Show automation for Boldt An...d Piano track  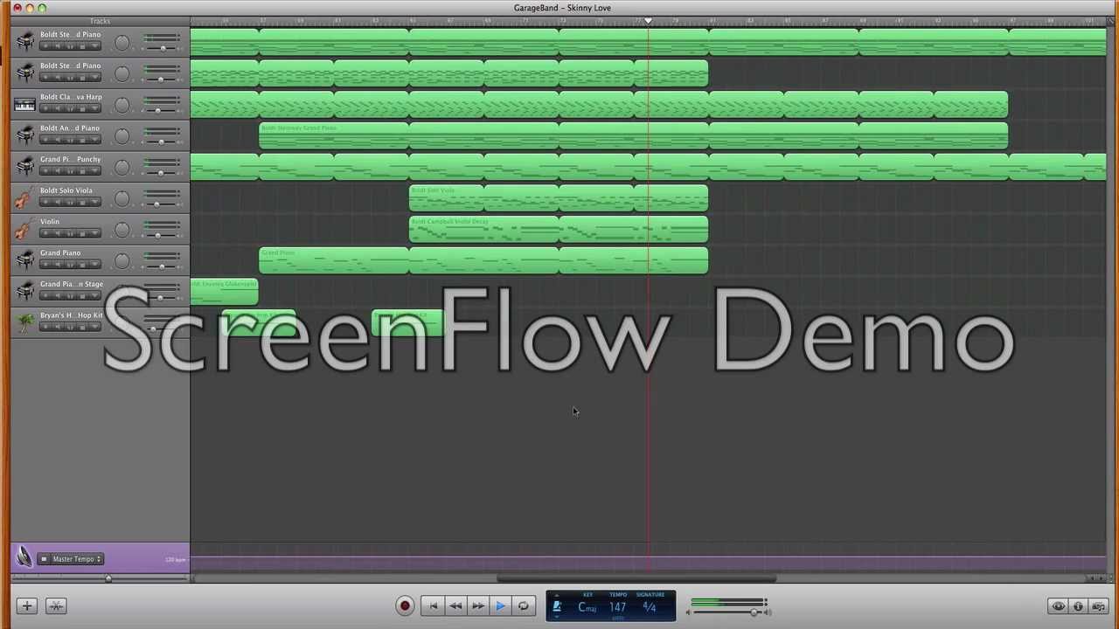(94, 140)
